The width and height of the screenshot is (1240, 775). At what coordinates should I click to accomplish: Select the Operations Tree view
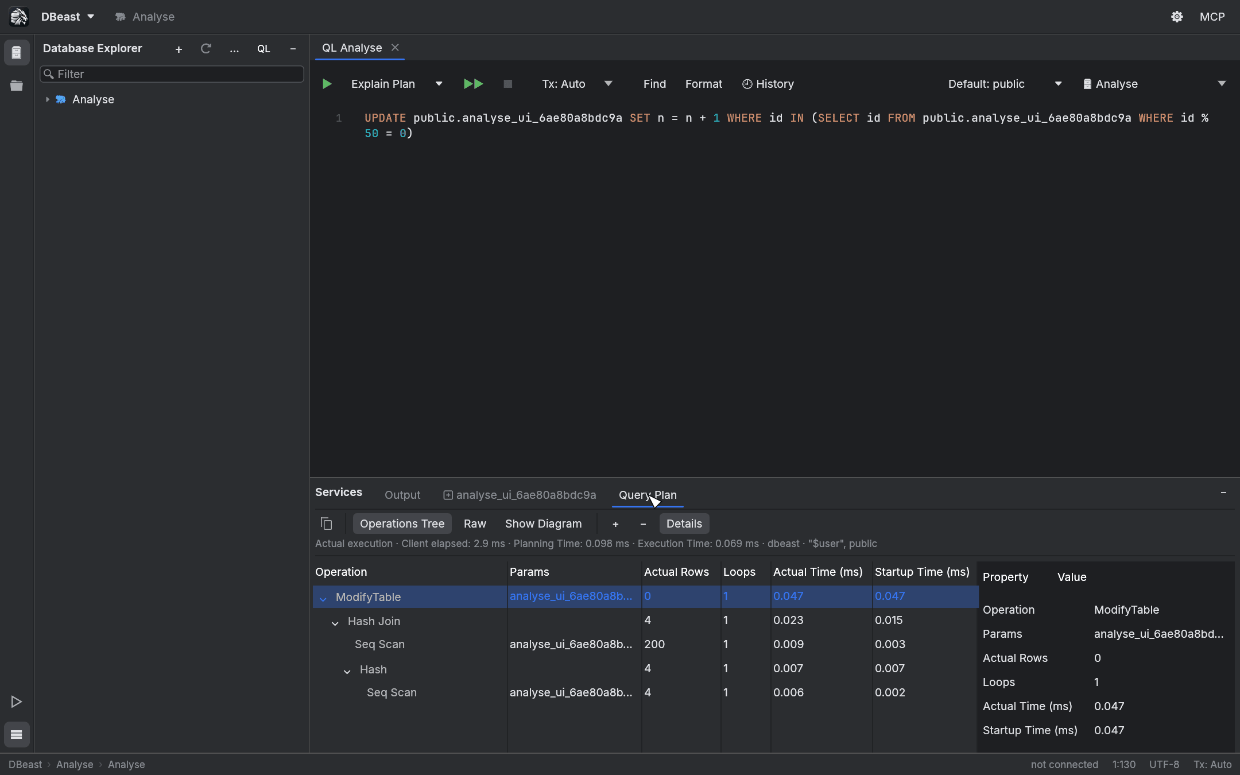[402, 524]
